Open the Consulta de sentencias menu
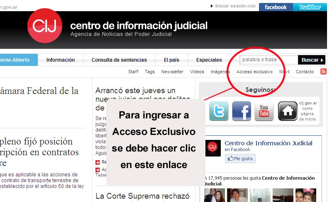 pos(119,60)
